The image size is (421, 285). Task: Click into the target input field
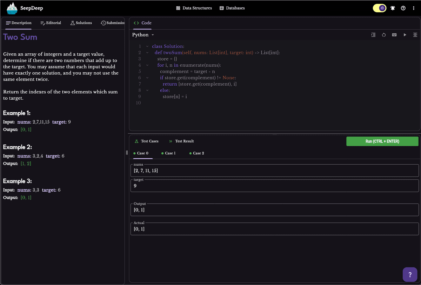[275, 186]
